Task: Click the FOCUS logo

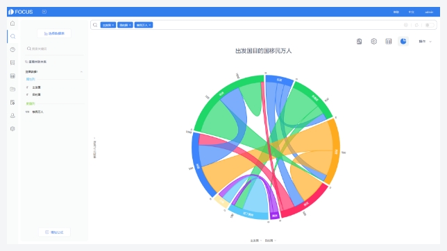Action: pos(21,12)
